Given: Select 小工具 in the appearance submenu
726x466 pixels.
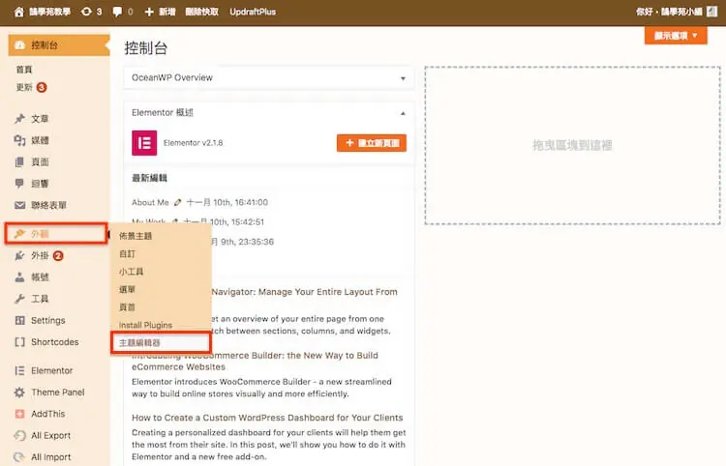Looking at the screenshot, I should (131, 272).
